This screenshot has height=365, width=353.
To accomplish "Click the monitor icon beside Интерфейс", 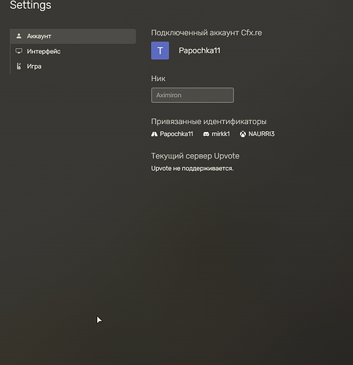I will tap(19, 51).
